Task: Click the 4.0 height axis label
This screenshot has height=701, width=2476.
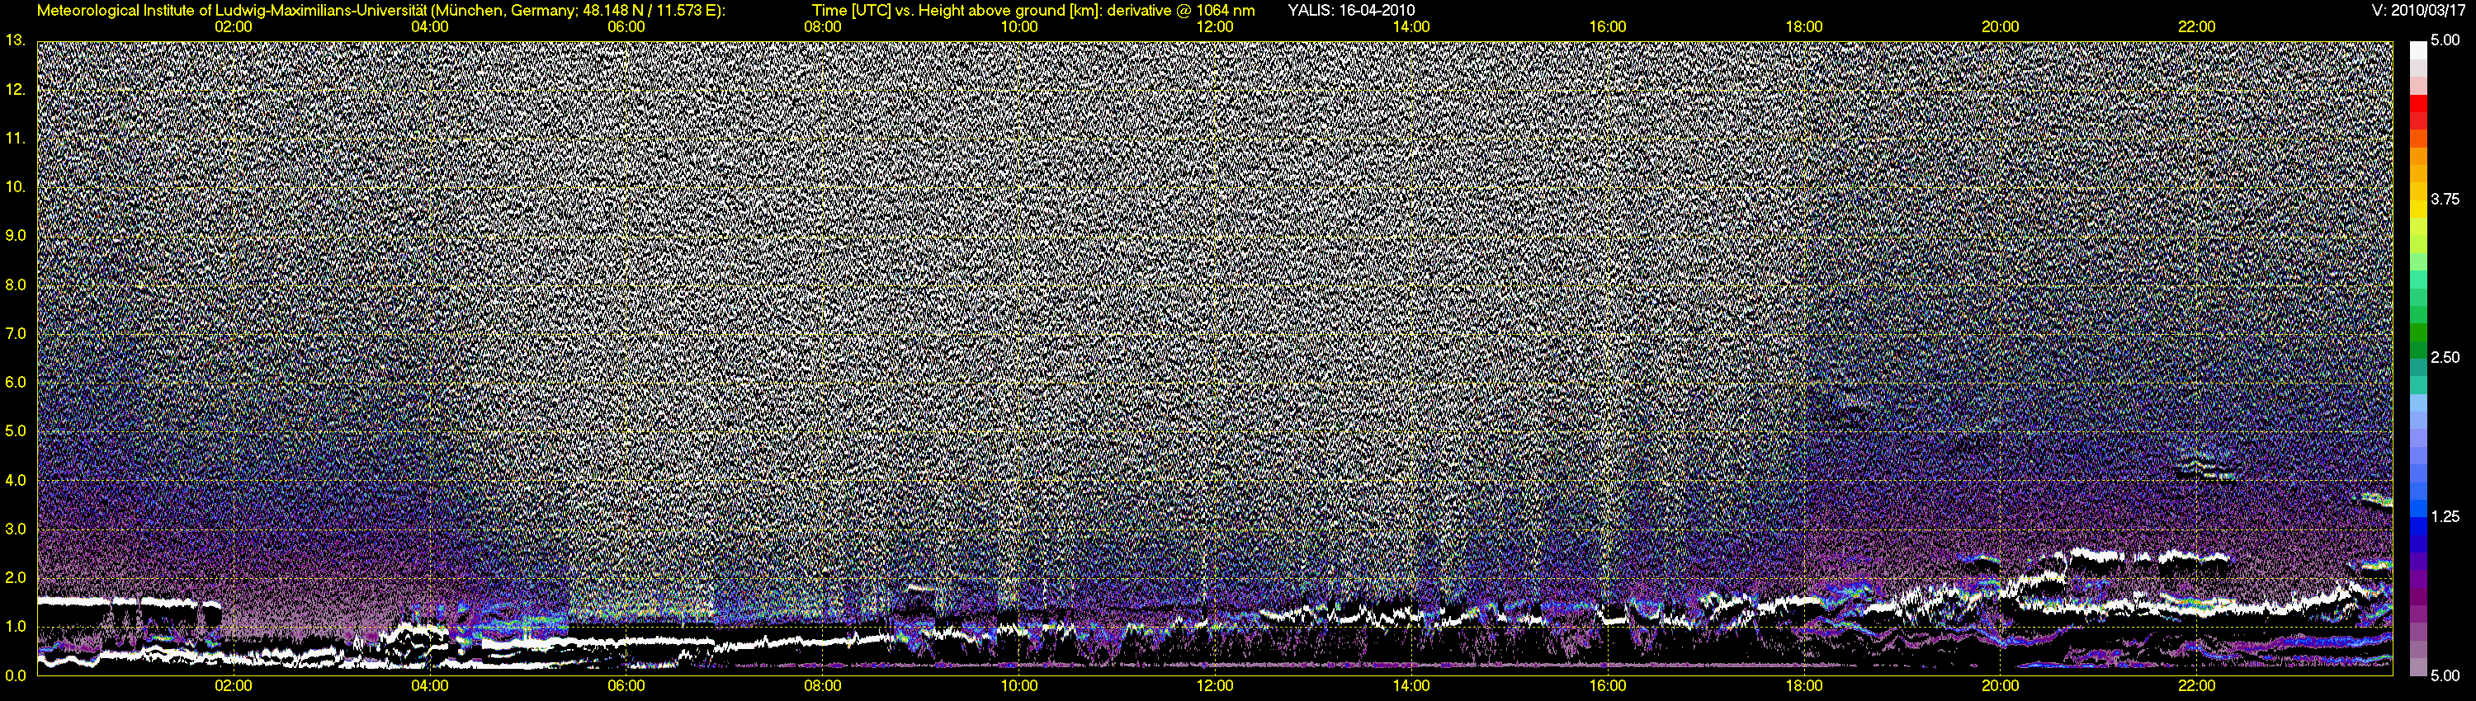Action: 14,479
